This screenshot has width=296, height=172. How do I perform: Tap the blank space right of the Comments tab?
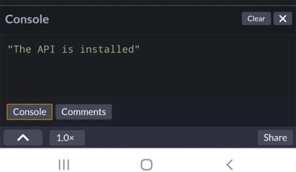tap(201, 112)
